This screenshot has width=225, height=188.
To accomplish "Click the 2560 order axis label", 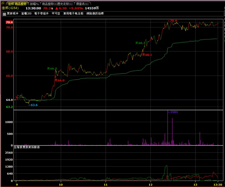I will (x=9, y=152).
